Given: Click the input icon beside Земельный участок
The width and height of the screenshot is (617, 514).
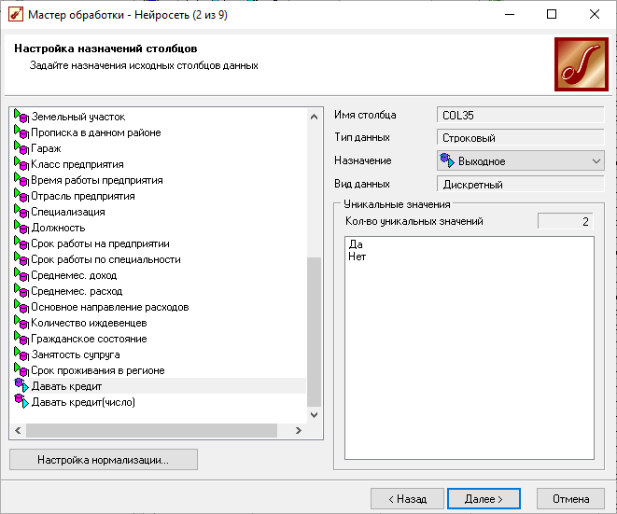Looking at the screenshot, I should tap(21, 117).
